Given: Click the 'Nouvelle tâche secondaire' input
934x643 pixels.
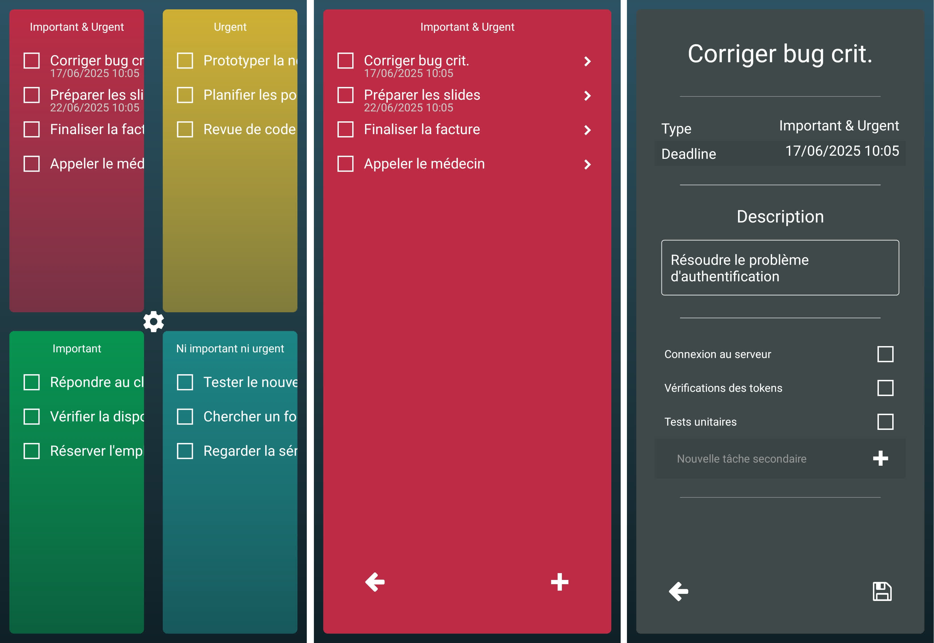Looking at the screenshot, I should pos(741,459).
